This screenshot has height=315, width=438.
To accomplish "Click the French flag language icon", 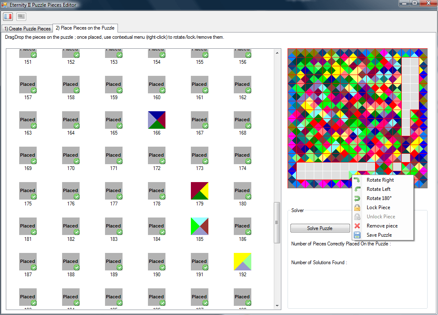I will [x=8, y=17].
